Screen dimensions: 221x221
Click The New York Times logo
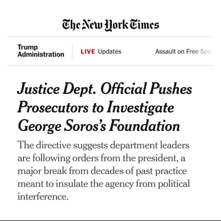[x=110, y=25]
